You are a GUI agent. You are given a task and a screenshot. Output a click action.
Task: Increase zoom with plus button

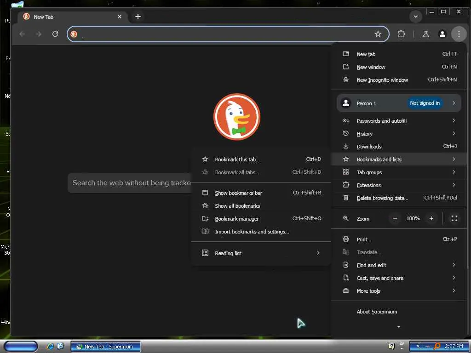[x=431, y=218]
